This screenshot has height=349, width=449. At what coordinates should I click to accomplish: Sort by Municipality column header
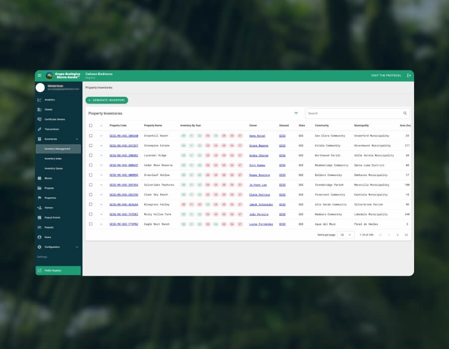(x=361, y=126)
